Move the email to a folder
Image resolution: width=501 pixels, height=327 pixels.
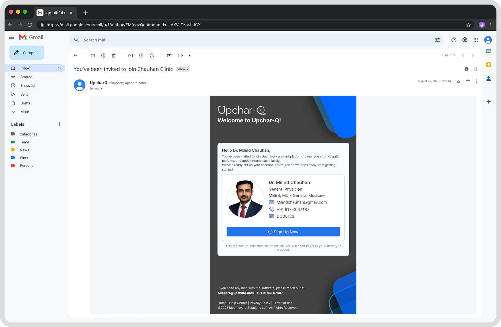pos(169,55)
